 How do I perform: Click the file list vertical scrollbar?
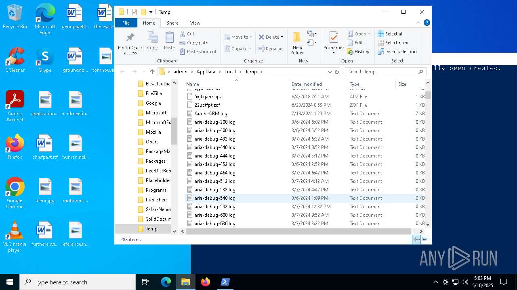click(x=428, y=95)
